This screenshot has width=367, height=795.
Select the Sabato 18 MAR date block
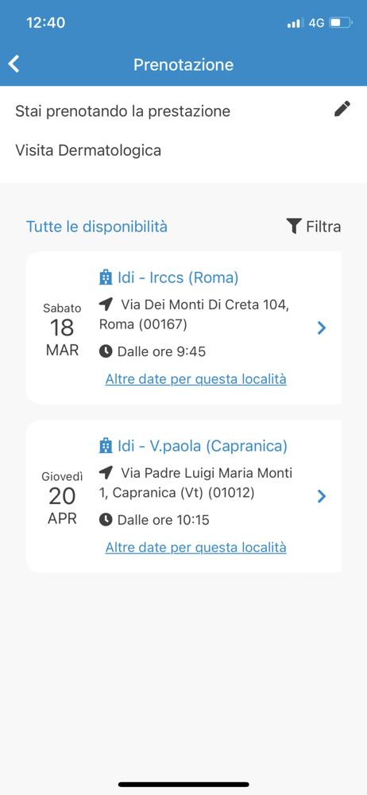pyautogui.click(x=62, y=329)
